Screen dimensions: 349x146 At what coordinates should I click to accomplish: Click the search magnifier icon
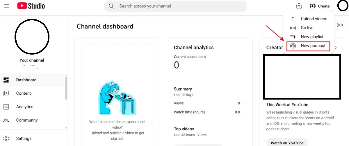tap(111, 6)
